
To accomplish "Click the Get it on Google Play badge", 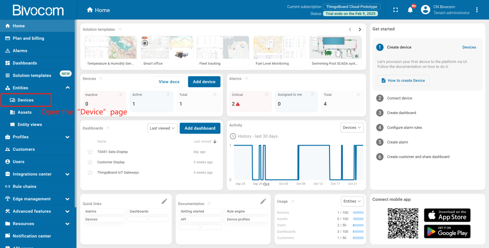I will [x=447, y=231].
